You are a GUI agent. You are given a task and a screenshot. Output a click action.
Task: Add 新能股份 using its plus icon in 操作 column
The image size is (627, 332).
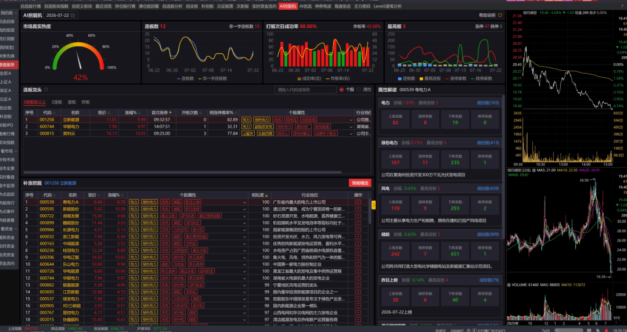(358, 209)
